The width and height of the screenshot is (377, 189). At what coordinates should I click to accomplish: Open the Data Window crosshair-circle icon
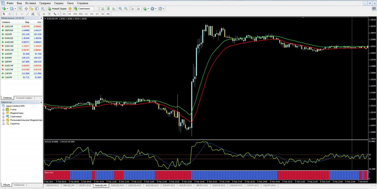[x=26, y=9]
